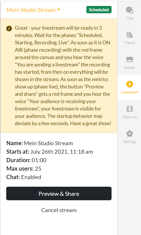Switch to the Theme tab label
Screen dimensions: 141x235
(x=130, y=43)
